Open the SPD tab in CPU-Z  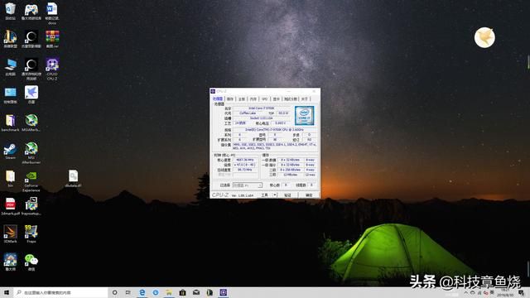(265, 99)
